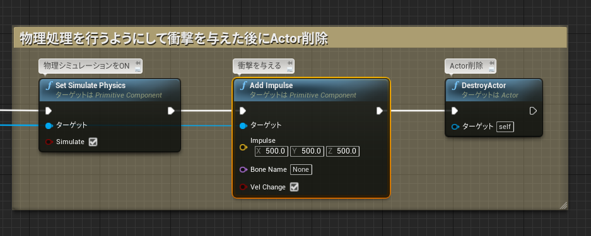The height and width of the screenshot is (236, 591).
Task: Click DestroyActor exec input pin
Action: pos(455,111)
